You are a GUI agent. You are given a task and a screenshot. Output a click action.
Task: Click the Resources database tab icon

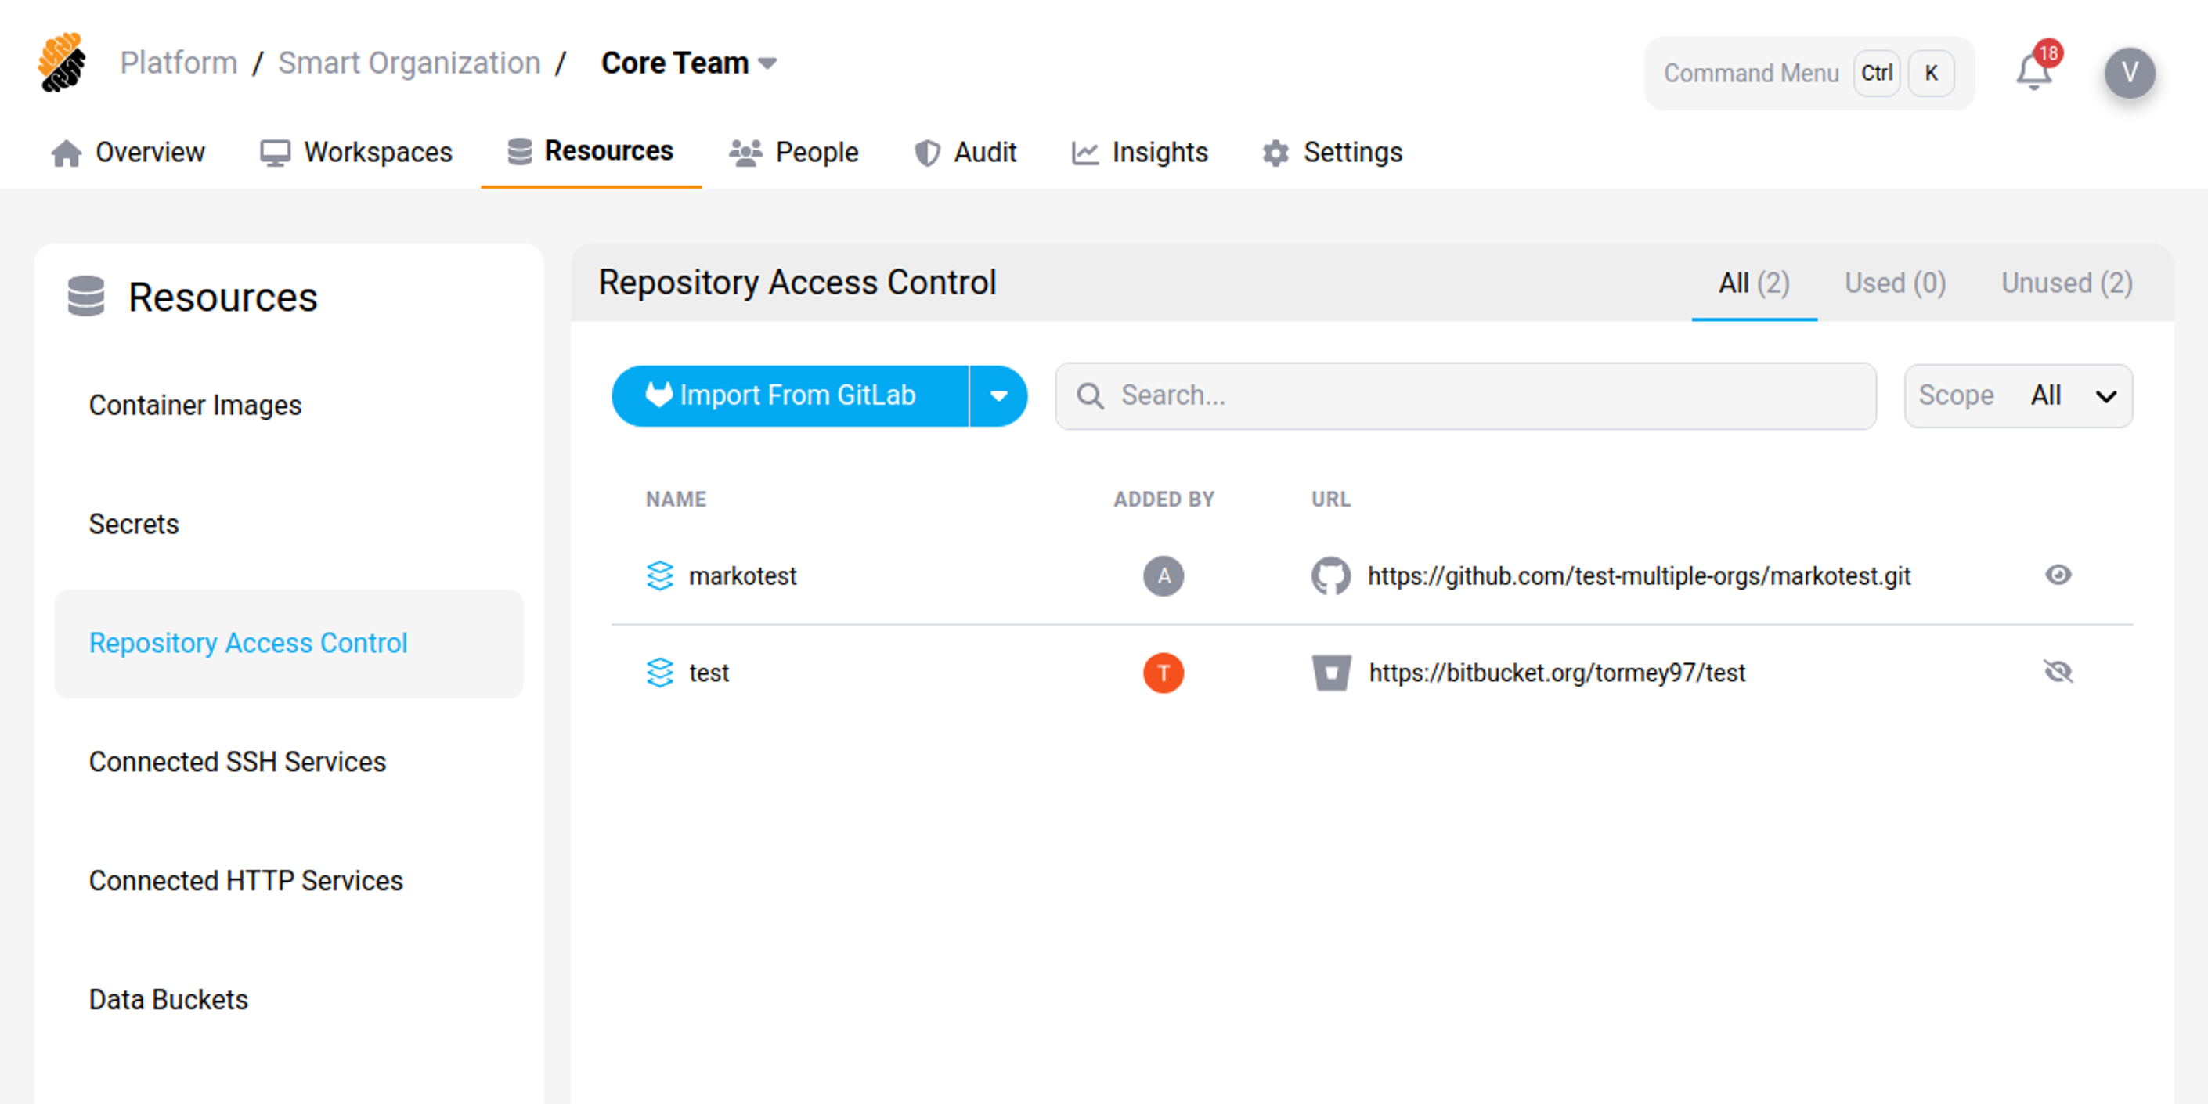coord(519,151)
